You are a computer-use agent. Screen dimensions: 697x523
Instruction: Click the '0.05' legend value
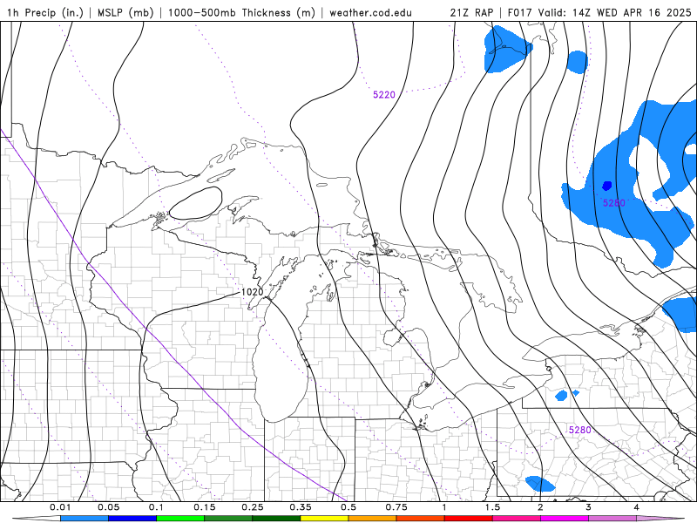108,507
